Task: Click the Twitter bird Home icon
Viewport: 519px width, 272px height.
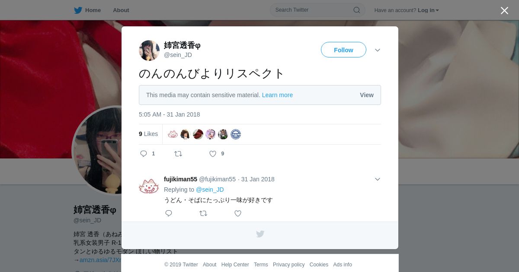Action: (x=78, y=10)
